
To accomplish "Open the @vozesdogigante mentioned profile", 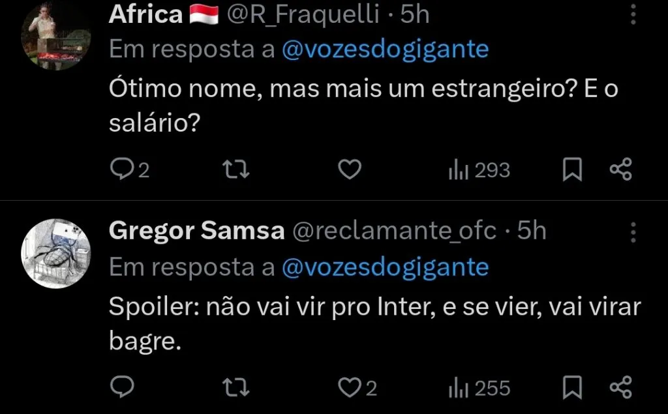I will pos(384,48).
